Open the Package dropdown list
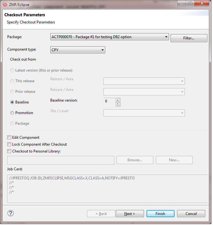This screenshot has width=213, height=225. click(109, 37)
